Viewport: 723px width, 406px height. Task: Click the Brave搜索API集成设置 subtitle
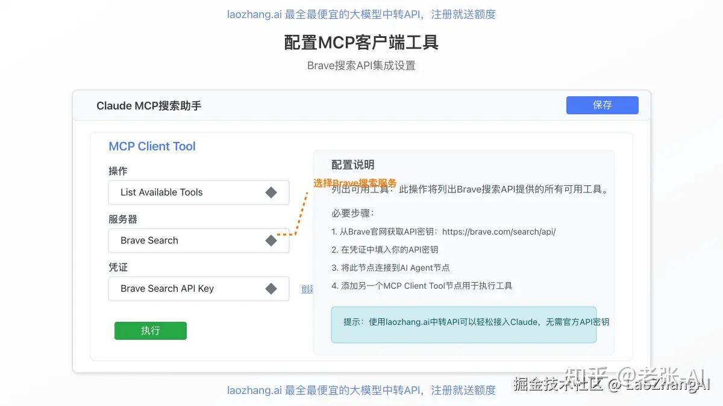point(361,66)
